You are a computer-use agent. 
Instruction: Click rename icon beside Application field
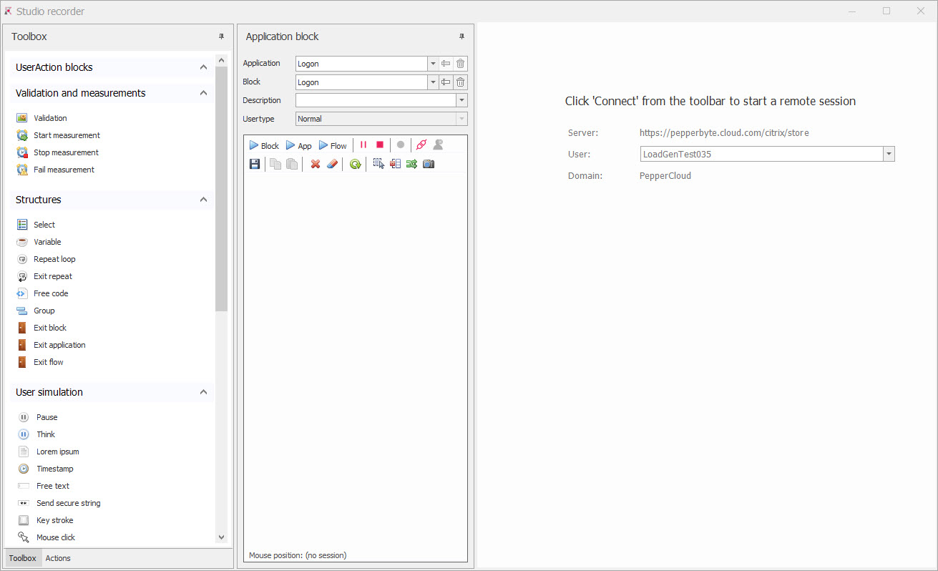(x=446, y=64)
